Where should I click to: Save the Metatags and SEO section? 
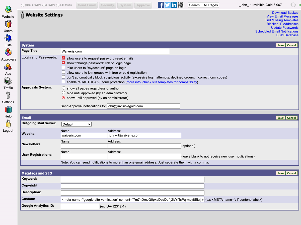tap(281, 173)
